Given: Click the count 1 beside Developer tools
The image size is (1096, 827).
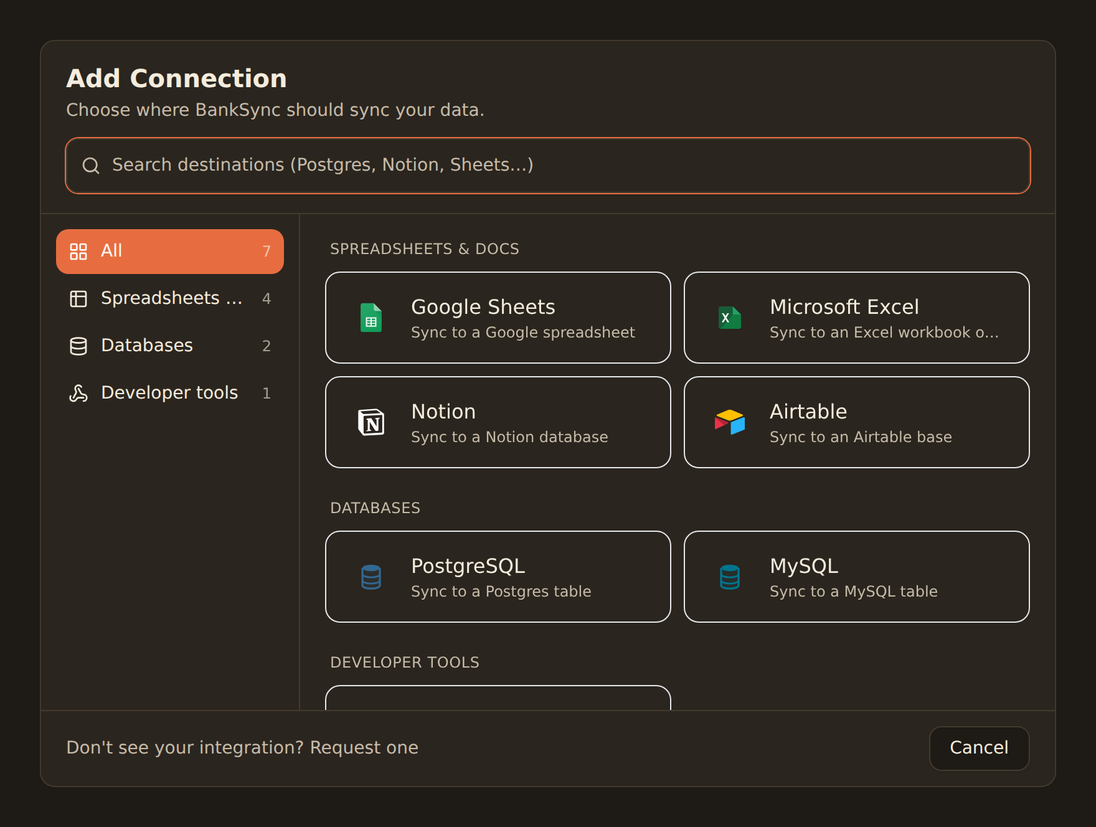Looking at the screenshot, I should (x=267, y=394).
